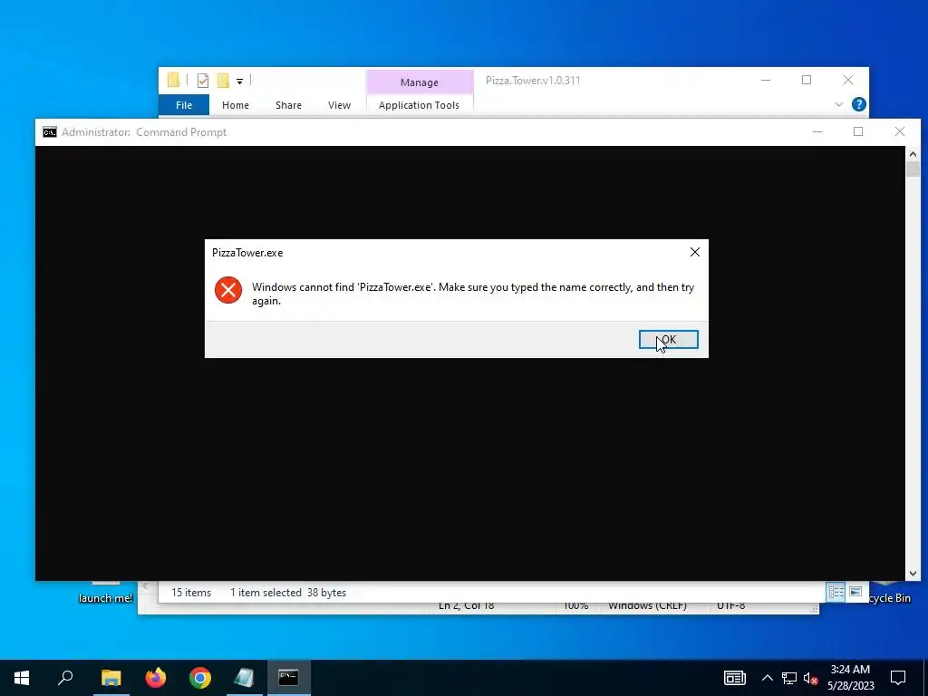Click the 'launch me!' desktop shortcut
This screenshot has height=696, width=928.
(x=105, y=598)
